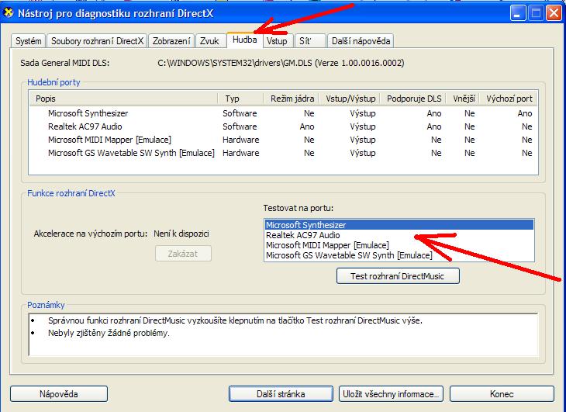Choose Microsoft MIDI Mapper [Emulace] in test list
Image resolution: width=566 pixels, height=412 pixels.
(326, 245)
